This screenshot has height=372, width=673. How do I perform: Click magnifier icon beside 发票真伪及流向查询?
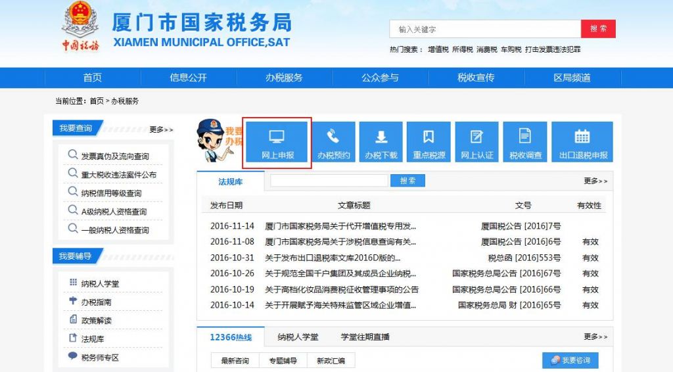click(x=72, y=154)
